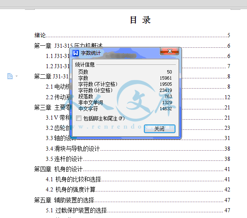Click the 非中文单词 value 1329
Image resolution: width=247 pixels, height=218 pixels.
(167, 102)
